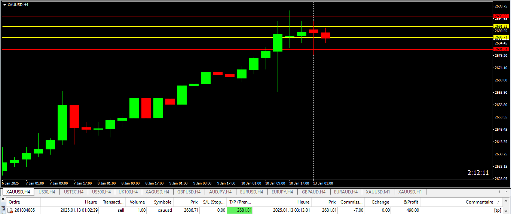The width and height of the screenshot is (511, 214).
Task: Click the 2686.71 open price cell
Action: [192, 210]
